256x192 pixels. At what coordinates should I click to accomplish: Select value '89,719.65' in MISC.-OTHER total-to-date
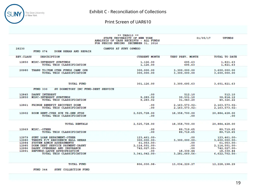click(x=227, y=129)
